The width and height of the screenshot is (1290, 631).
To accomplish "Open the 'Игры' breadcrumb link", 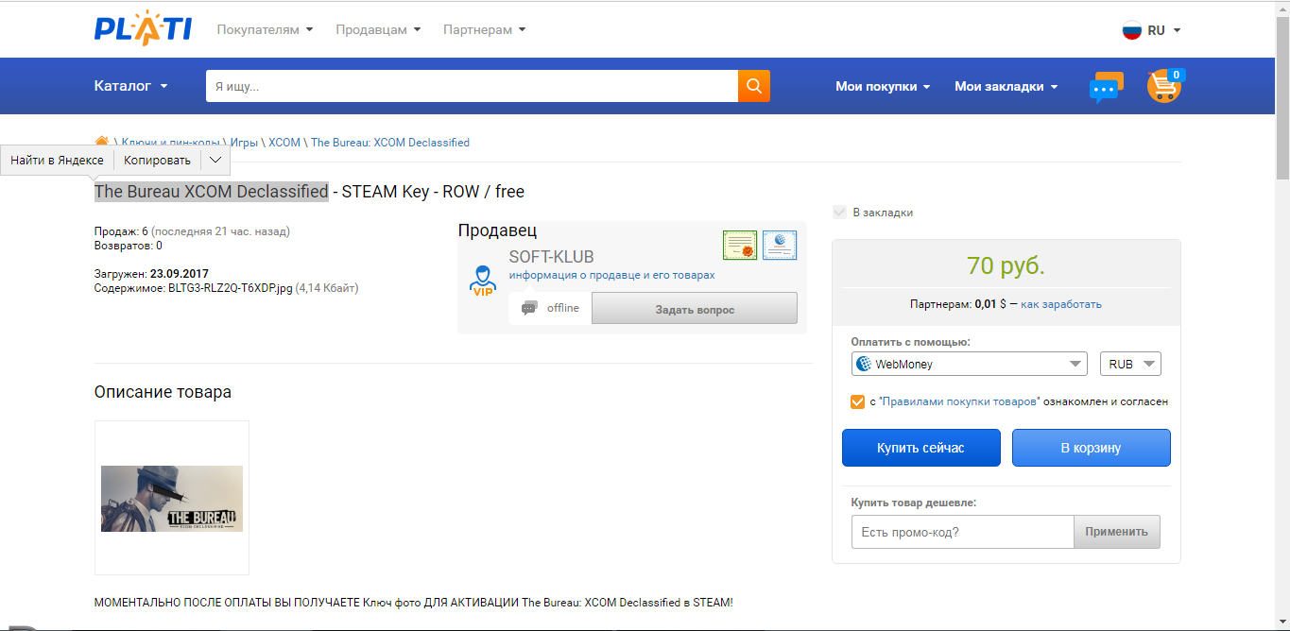I will [x=244, y=143].
